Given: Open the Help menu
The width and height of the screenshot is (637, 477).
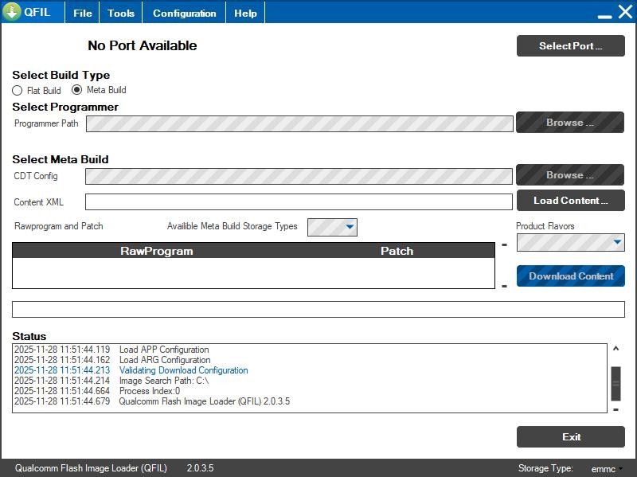Looking at the screenshot, I should (x=245, y=13).
